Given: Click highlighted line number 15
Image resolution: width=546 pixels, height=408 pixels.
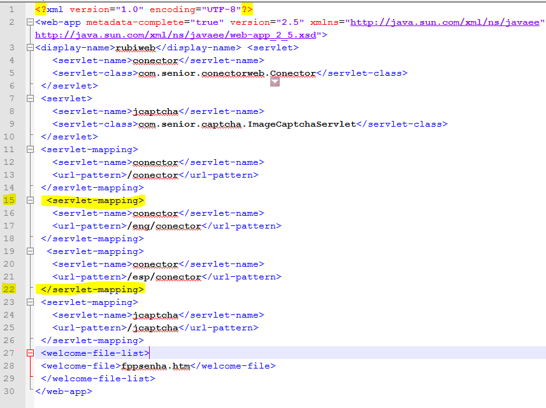Looking at the screenshot, I should pyautogui.click(x=9, y=200).
